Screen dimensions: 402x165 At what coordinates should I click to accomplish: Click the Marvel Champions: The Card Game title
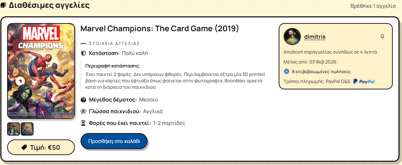coord(160,28)
